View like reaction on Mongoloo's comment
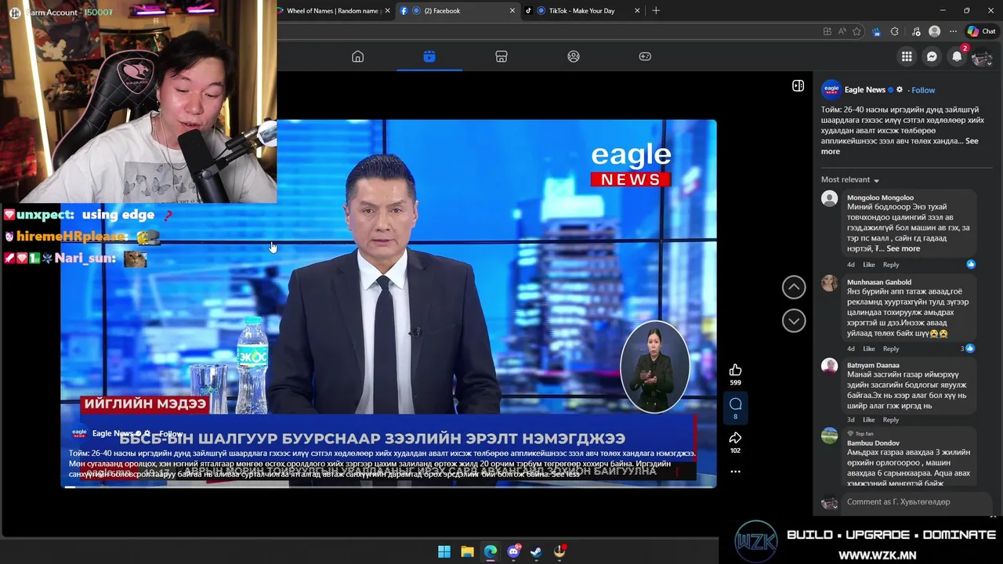 971,264
